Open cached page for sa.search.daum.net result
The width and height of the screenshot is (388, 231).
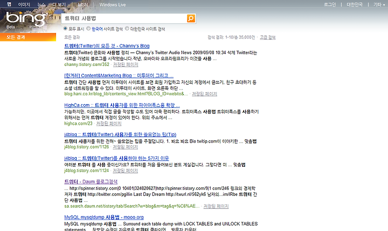click(216, 206)
